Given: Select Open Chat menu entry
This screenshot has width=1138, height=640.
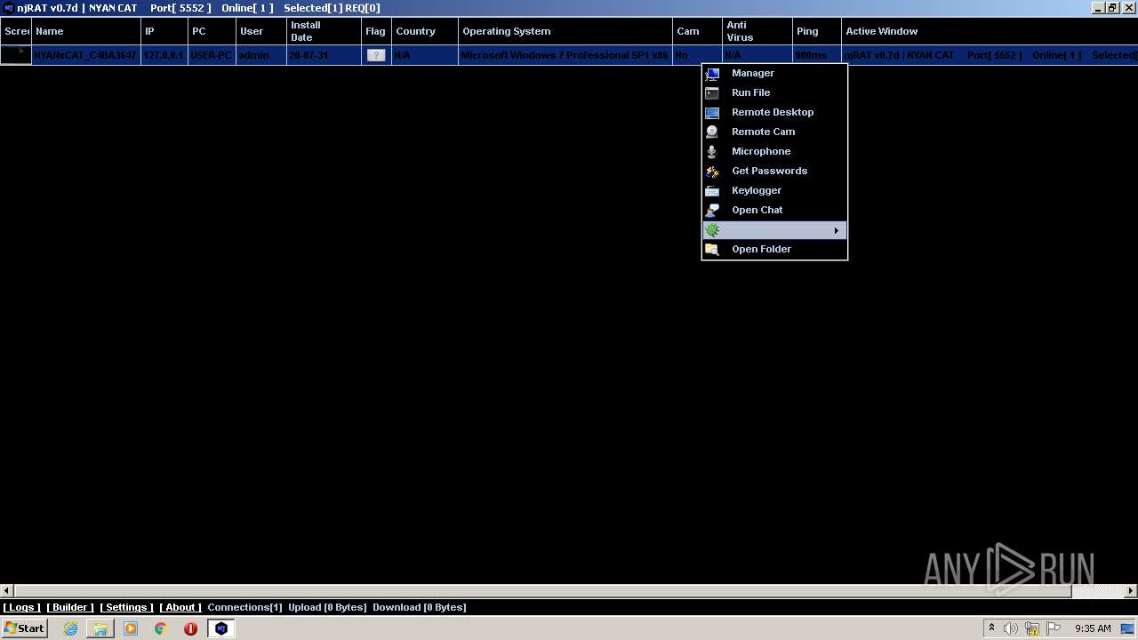Looking at the screenshot, I should (x=757, y=211).
